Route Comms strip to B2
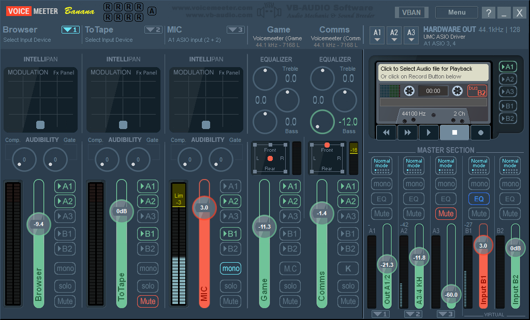Viewport: 530px width, 320px height. [348, 249]
